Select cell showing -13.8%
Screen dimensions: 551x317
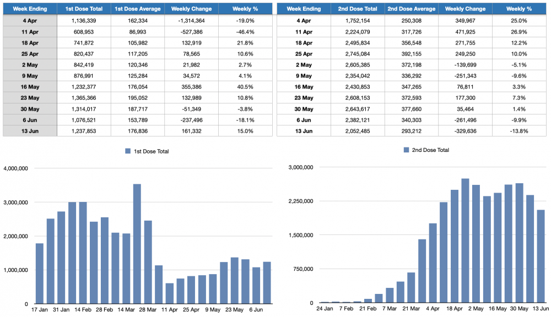point(519,131)
